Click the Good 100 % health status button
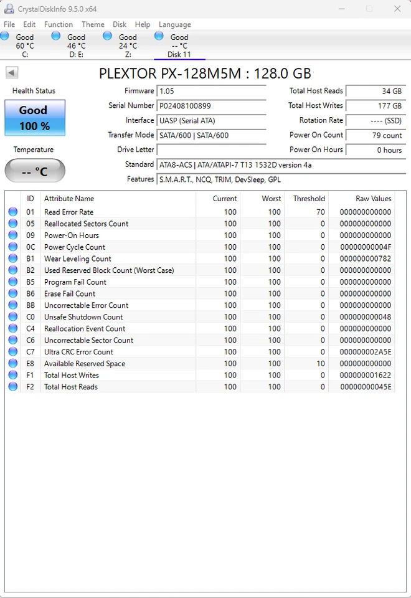 (35, 118)
